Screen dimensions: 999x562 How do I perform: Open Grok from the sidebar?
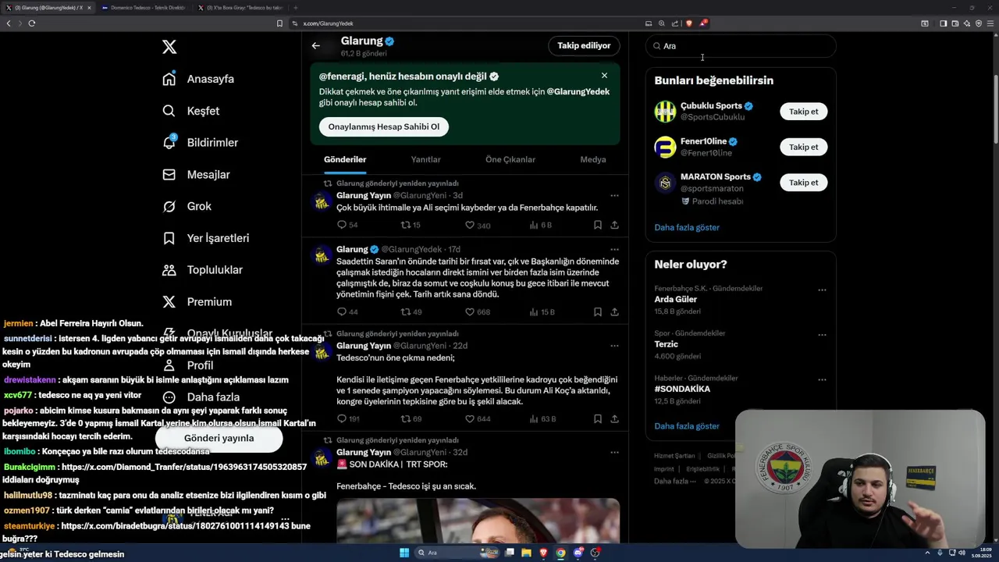(x=187, y=206)
